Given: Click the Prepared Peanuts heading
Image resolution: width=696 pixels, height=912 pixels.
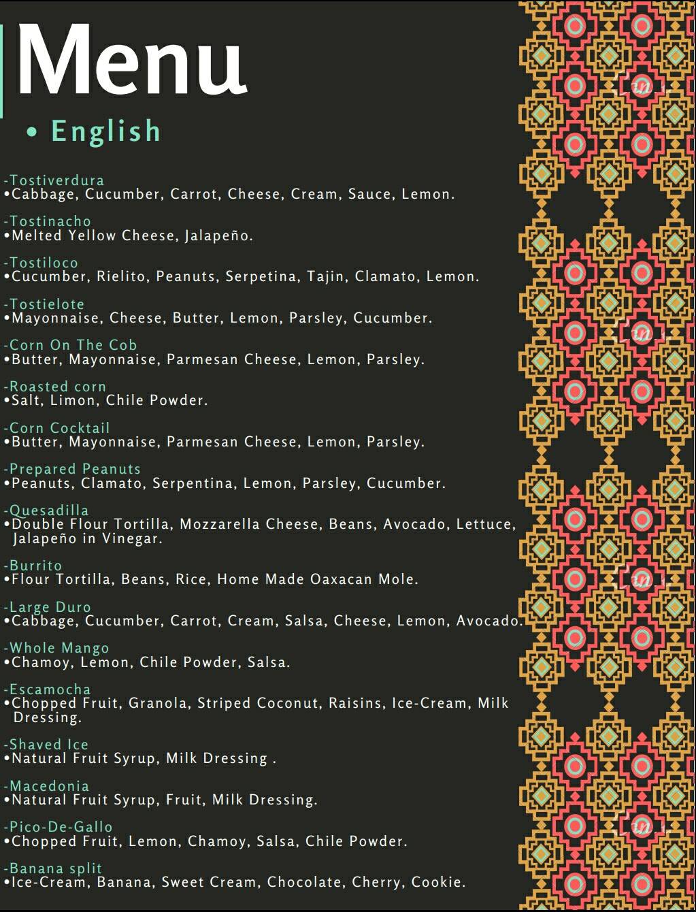Looking at the screenshot, I should tap(74, 469).
